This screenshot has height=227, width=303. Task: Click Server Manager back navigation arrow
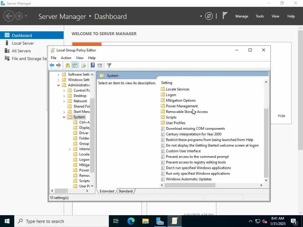pos(9,16)
